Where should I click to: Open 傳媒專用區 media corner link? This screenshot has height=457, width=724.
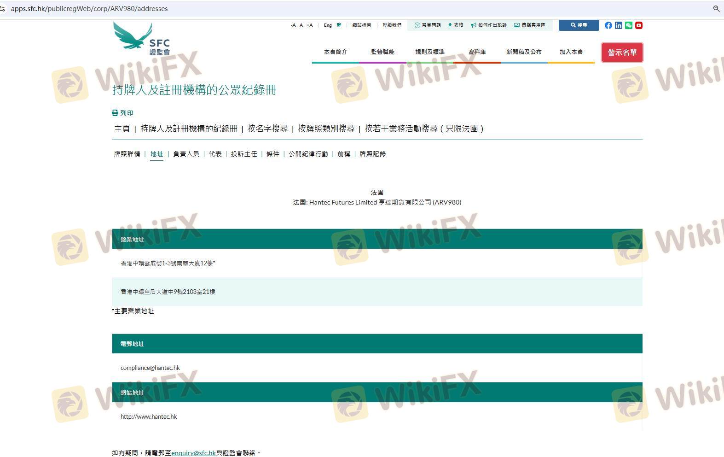pos(530,25)
